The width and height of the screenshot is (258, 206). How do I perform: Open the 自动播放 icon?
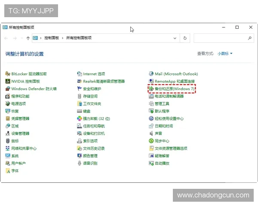(x=151, y=163)
